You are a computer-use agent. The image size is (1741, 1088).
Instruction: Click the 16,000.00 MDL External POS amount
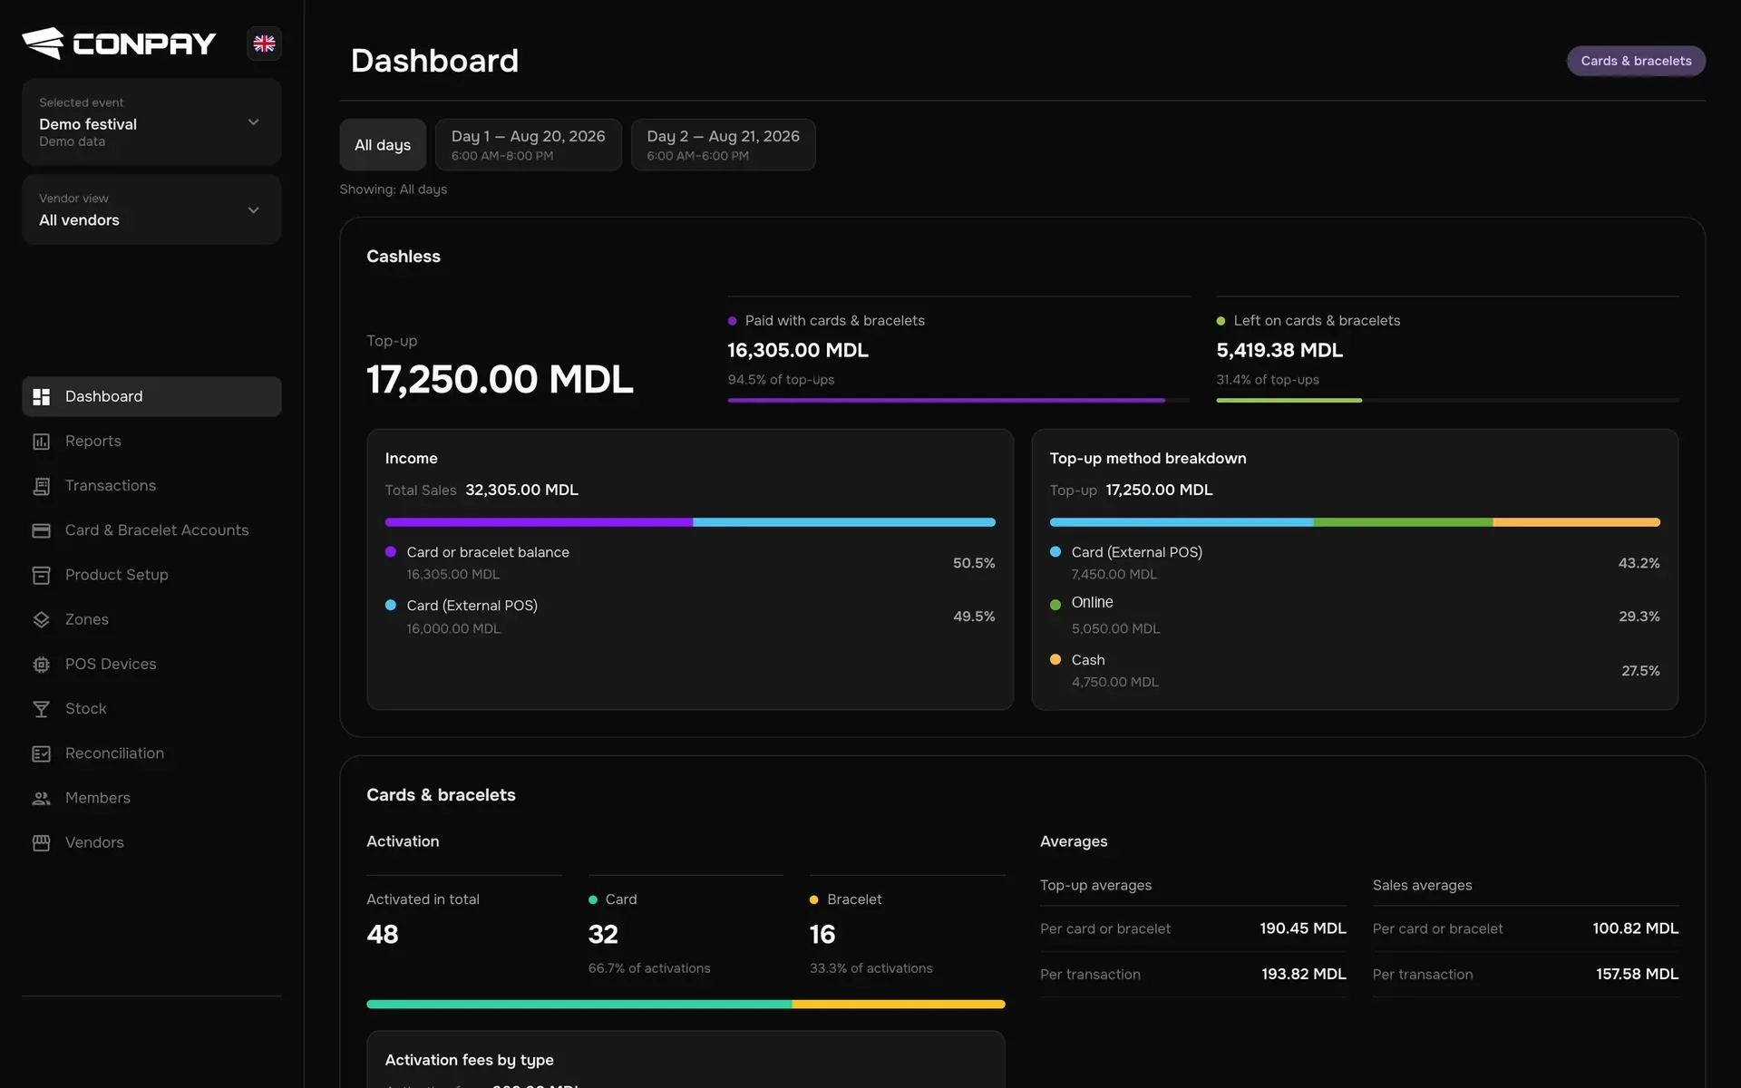452,629
